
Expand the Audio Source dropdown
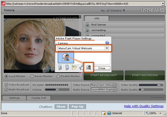(115, 90)
